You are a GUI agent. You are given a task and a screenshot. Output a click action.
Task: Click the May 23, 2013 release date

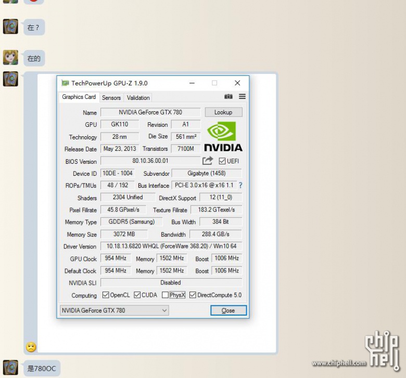click(x=120, y=149)
